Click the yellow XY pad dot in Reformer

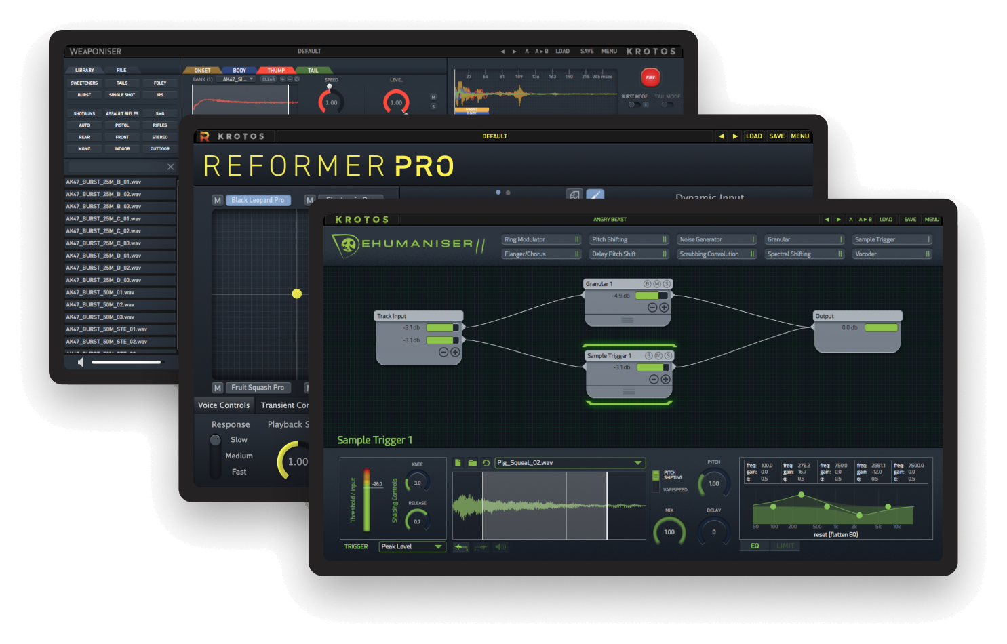[x=296, y=294]
